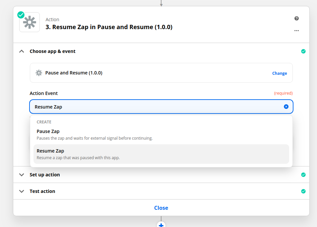Click the Zapier app logo on step 3
The height and width of the screenshot is (227, 317).
(30, 23)
